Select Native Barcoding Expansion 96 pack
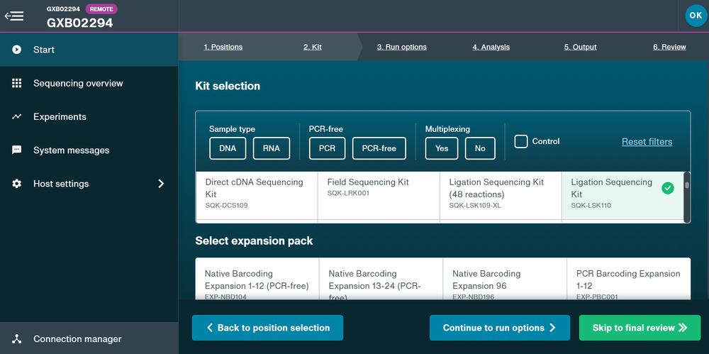Viewport: 709px width, 354px height. coord(505,279)
